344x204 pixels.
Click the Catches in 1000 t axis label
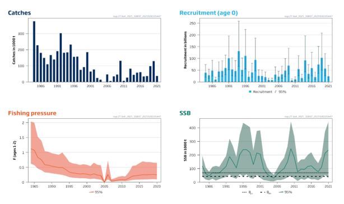[x=14, y=50]
